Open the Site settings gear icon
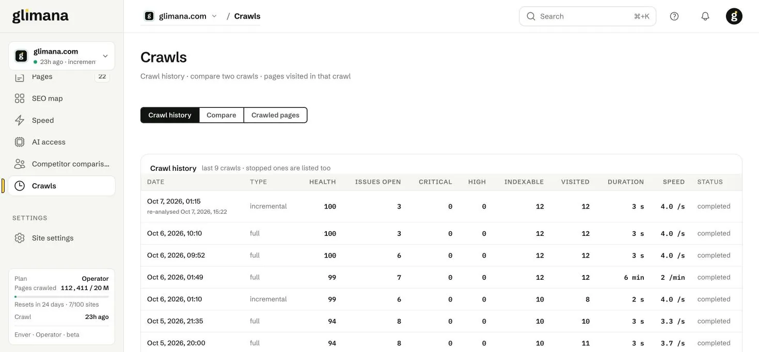 (20, 238)
